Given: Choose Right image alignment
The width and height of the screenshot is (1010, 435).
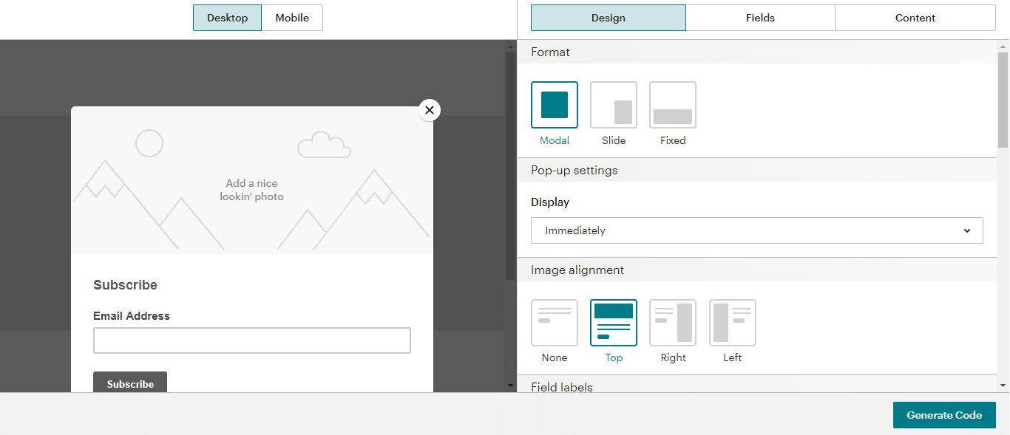Looking at the screenshot, I should pyautogui.click(x=672, y=322).
